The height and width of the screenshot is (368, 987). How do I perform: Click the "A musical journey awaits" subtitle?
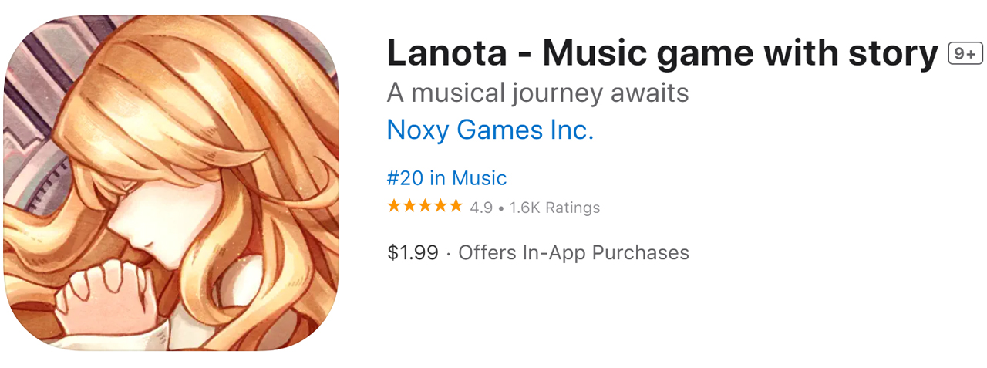coord(537,93)
